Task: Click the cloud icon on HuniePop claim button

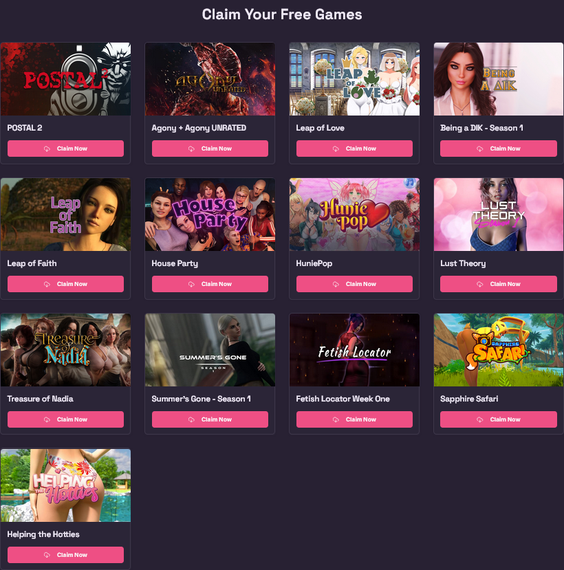Action: point(336,284)
